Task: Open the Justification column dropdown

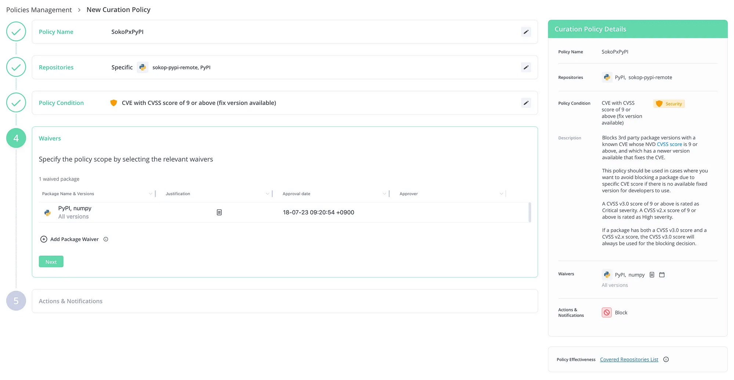Action: pos(267,194)
